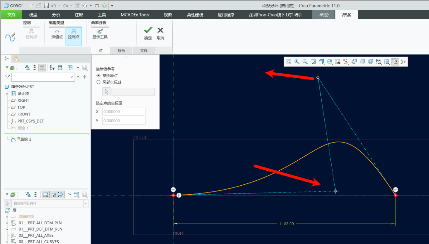The width and height of the screenshot is (429, 244).
Task: Expand the 01__PRT_ALL_DTM_PLN layer
Action: (7, 223)
